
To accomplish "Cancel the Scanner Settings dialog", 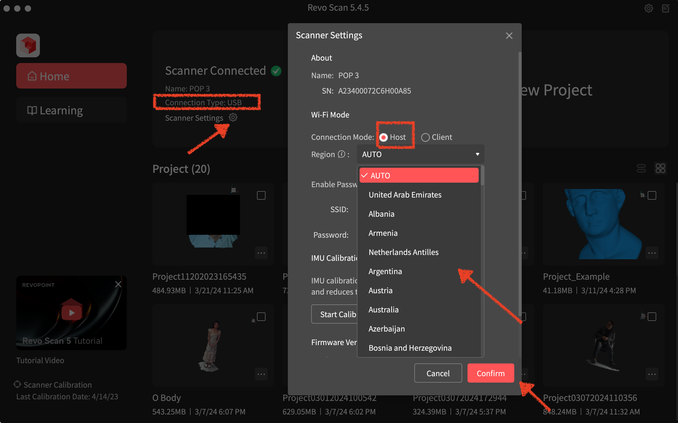I will pyautogui.click(x=438, y=373).
